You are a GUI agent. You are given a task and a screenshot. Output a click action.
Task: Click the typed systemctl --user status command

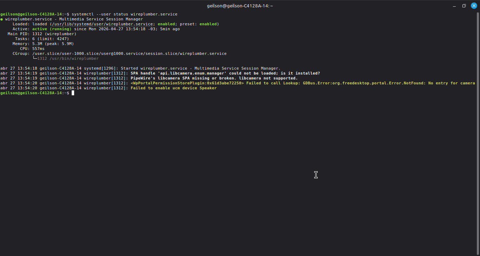(124, 14)
